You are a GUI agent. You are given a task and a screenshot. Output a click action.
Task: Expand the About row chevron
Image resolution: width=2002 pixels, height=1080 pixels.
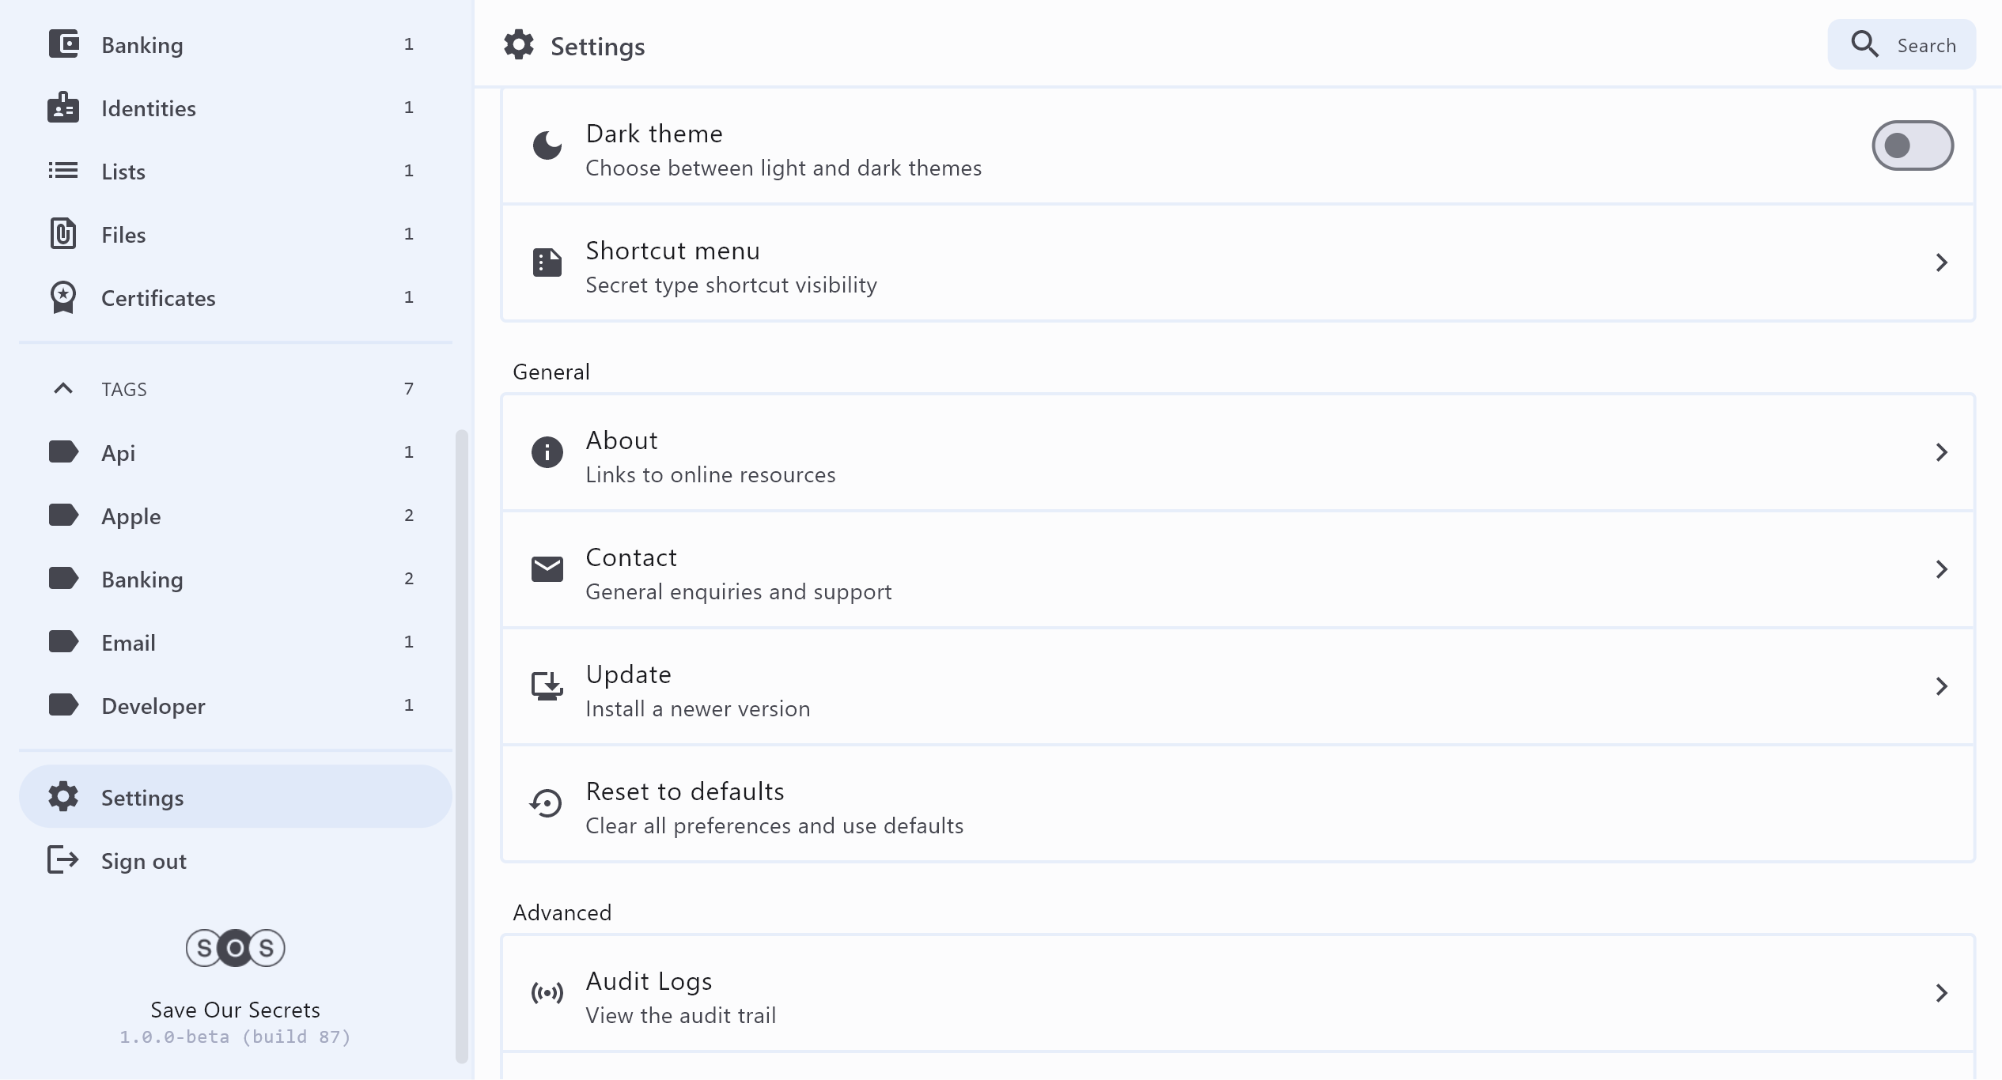[1941, 452]
